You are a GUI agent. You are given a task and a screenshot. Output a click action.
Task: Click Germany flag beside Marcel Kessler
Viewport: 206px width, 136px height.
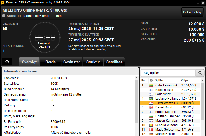click(151, 134)
